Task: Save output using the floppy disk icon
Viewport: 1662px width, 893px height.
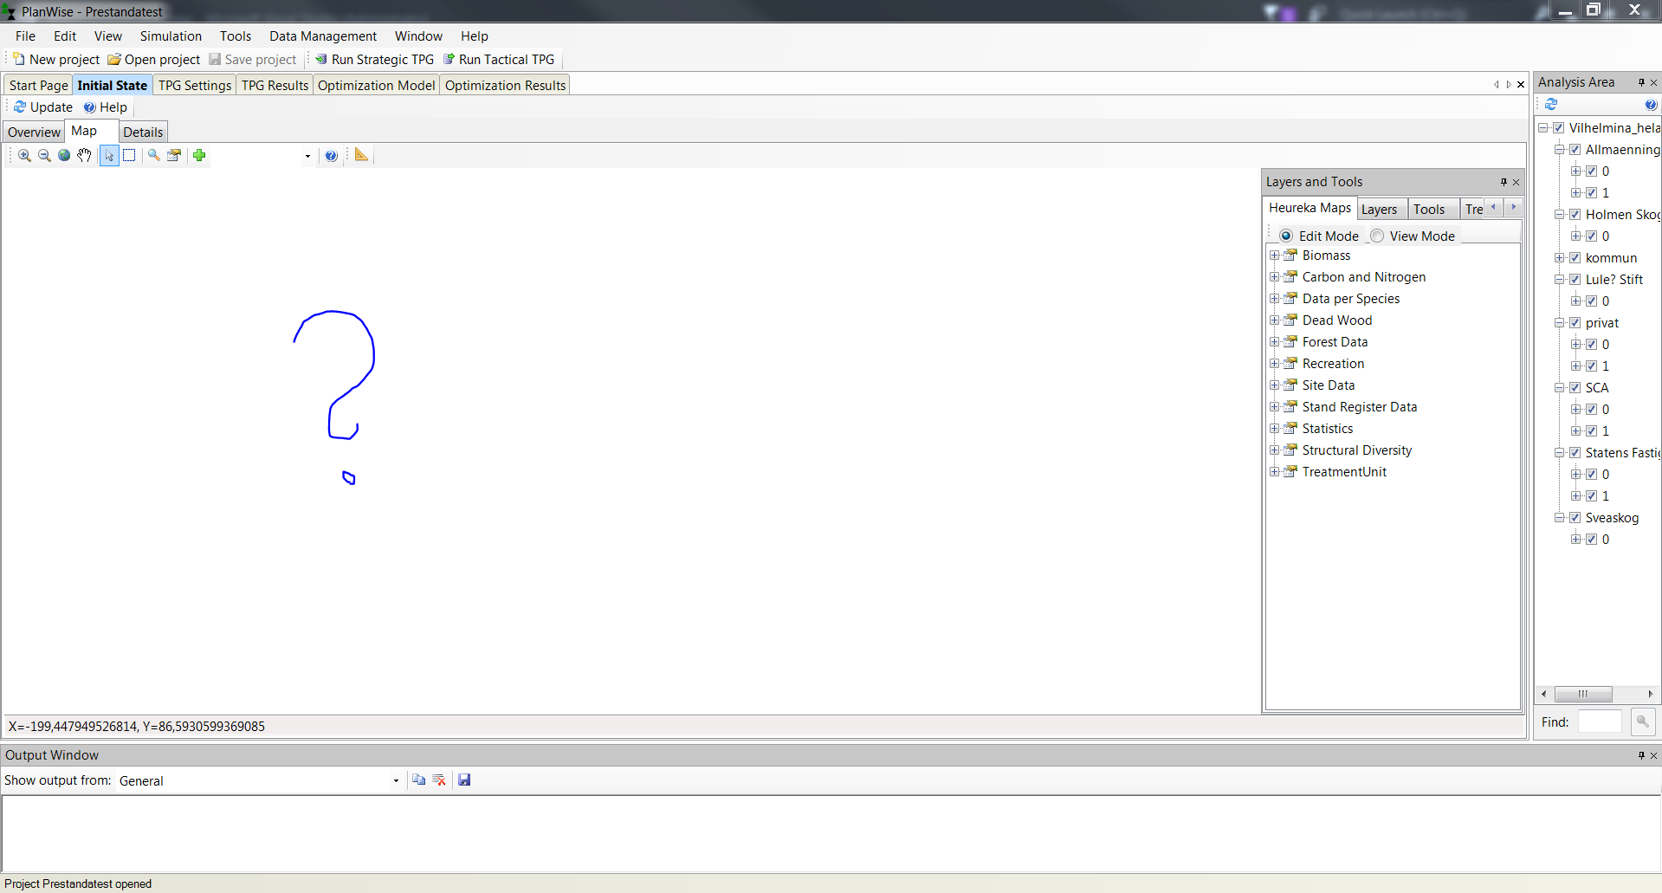Action: tap(464, 780)
